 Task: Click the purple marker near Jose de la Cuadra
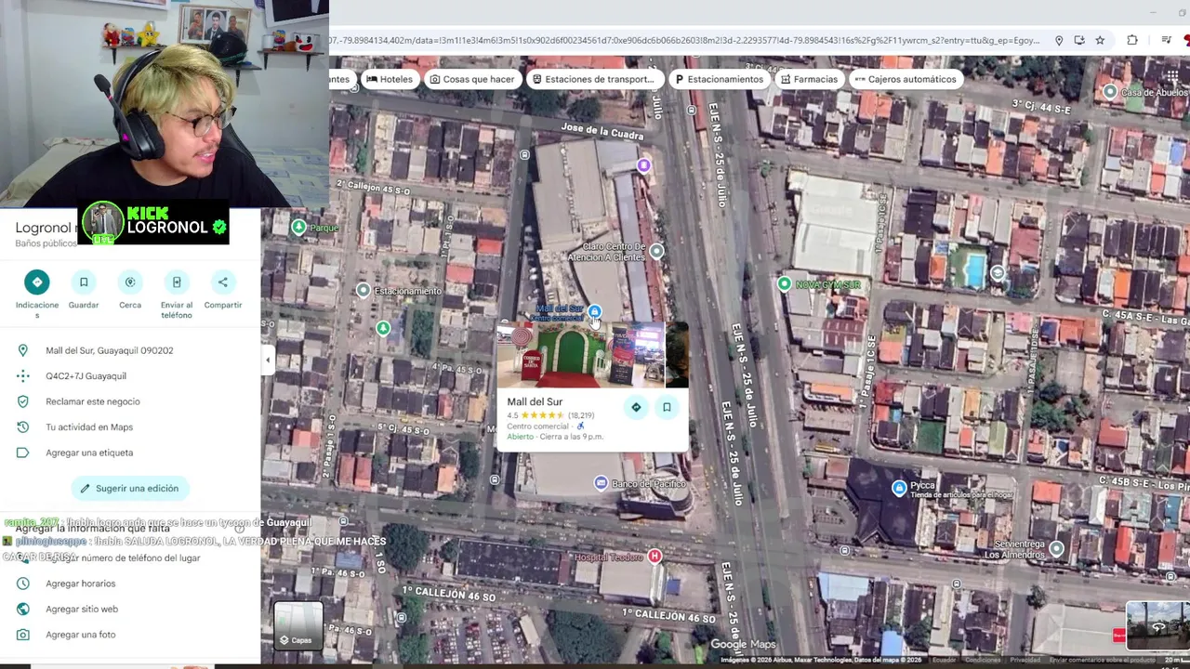tap(643, 165)
